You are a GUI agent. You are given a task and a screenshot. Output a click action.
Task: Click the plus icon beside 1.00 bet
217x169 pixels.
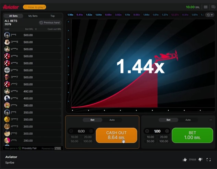point(167,131)
